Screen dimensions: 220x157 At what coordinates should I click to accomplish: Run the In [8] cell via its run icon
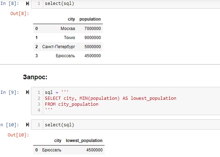coord(28,4)
